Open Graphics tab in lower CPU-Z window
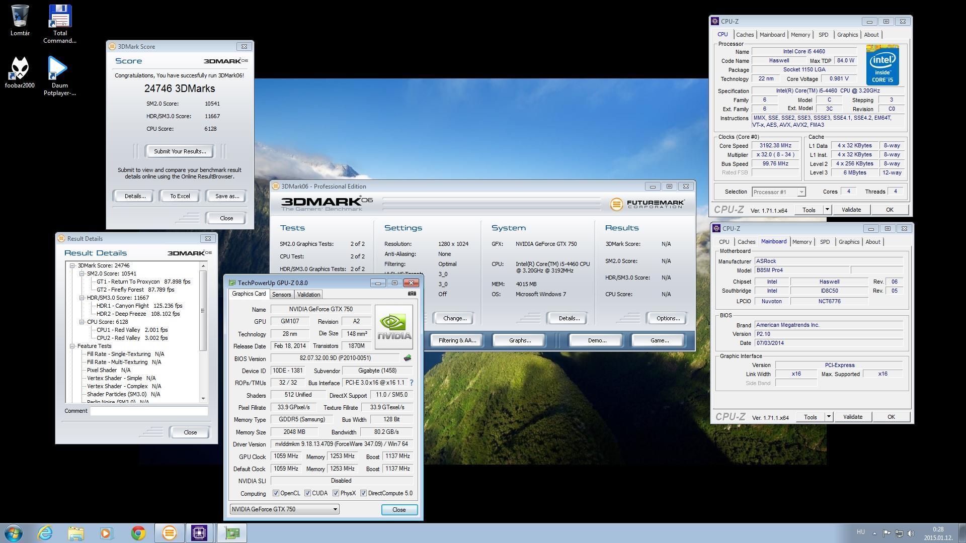 (849, 242)
